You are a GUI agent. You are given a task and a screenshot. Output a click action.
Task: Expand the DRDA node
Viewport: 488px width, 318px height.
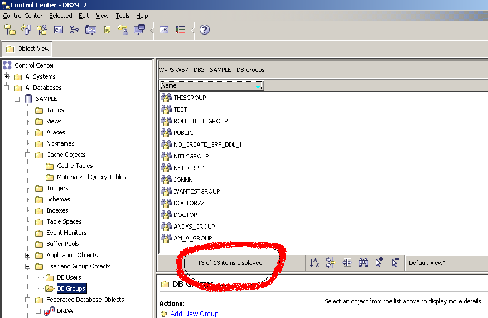coord(38,311)
